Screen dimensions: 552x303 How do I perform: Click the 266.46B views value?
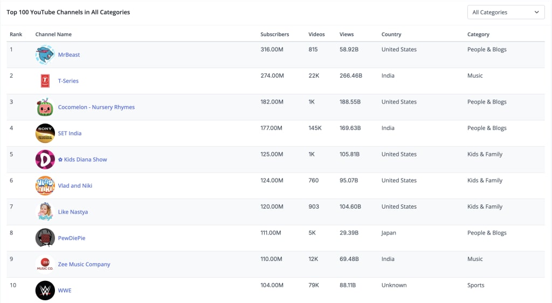pos(350,75)
